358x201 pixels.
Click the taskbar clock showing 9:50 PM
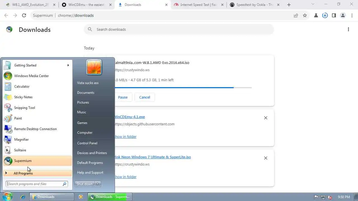point(344,197)
